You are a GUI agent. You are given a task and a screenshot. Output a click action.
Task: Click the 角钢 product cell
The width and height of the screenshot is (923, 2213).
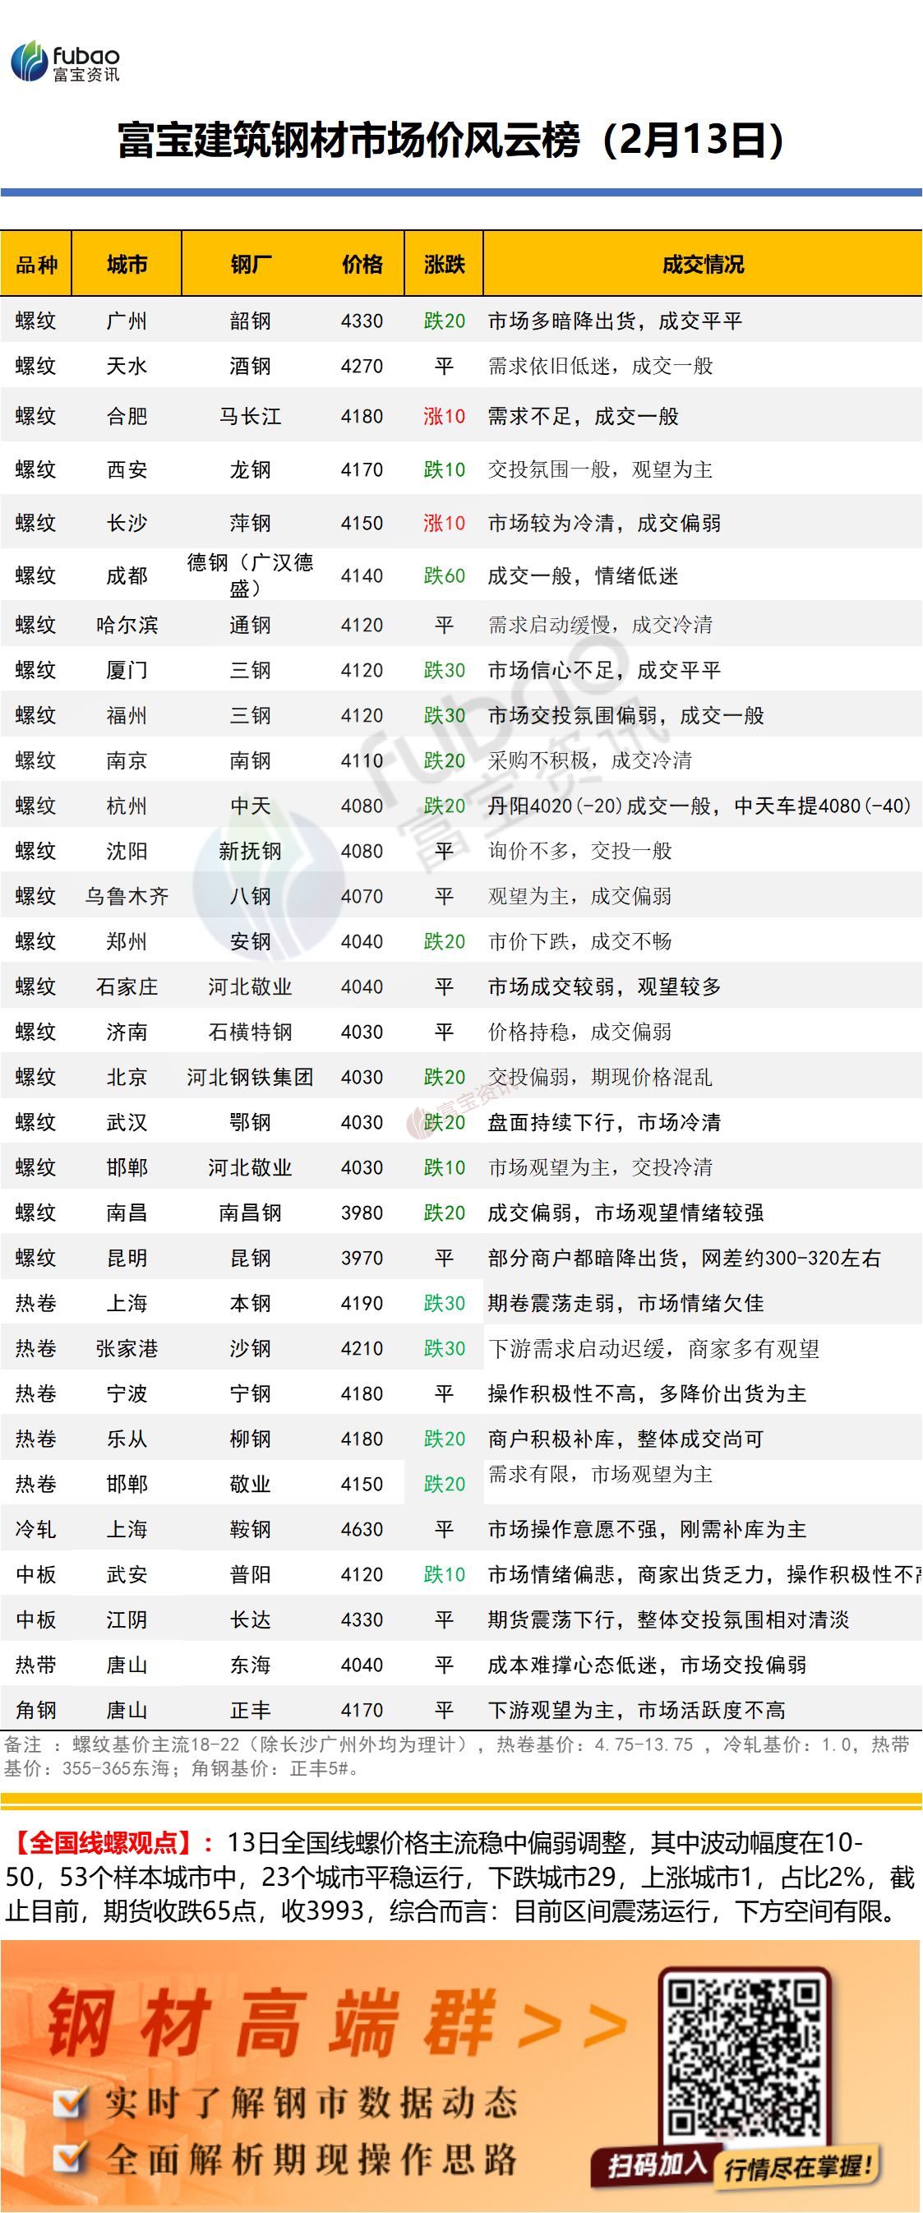[x=36, y=1711]
